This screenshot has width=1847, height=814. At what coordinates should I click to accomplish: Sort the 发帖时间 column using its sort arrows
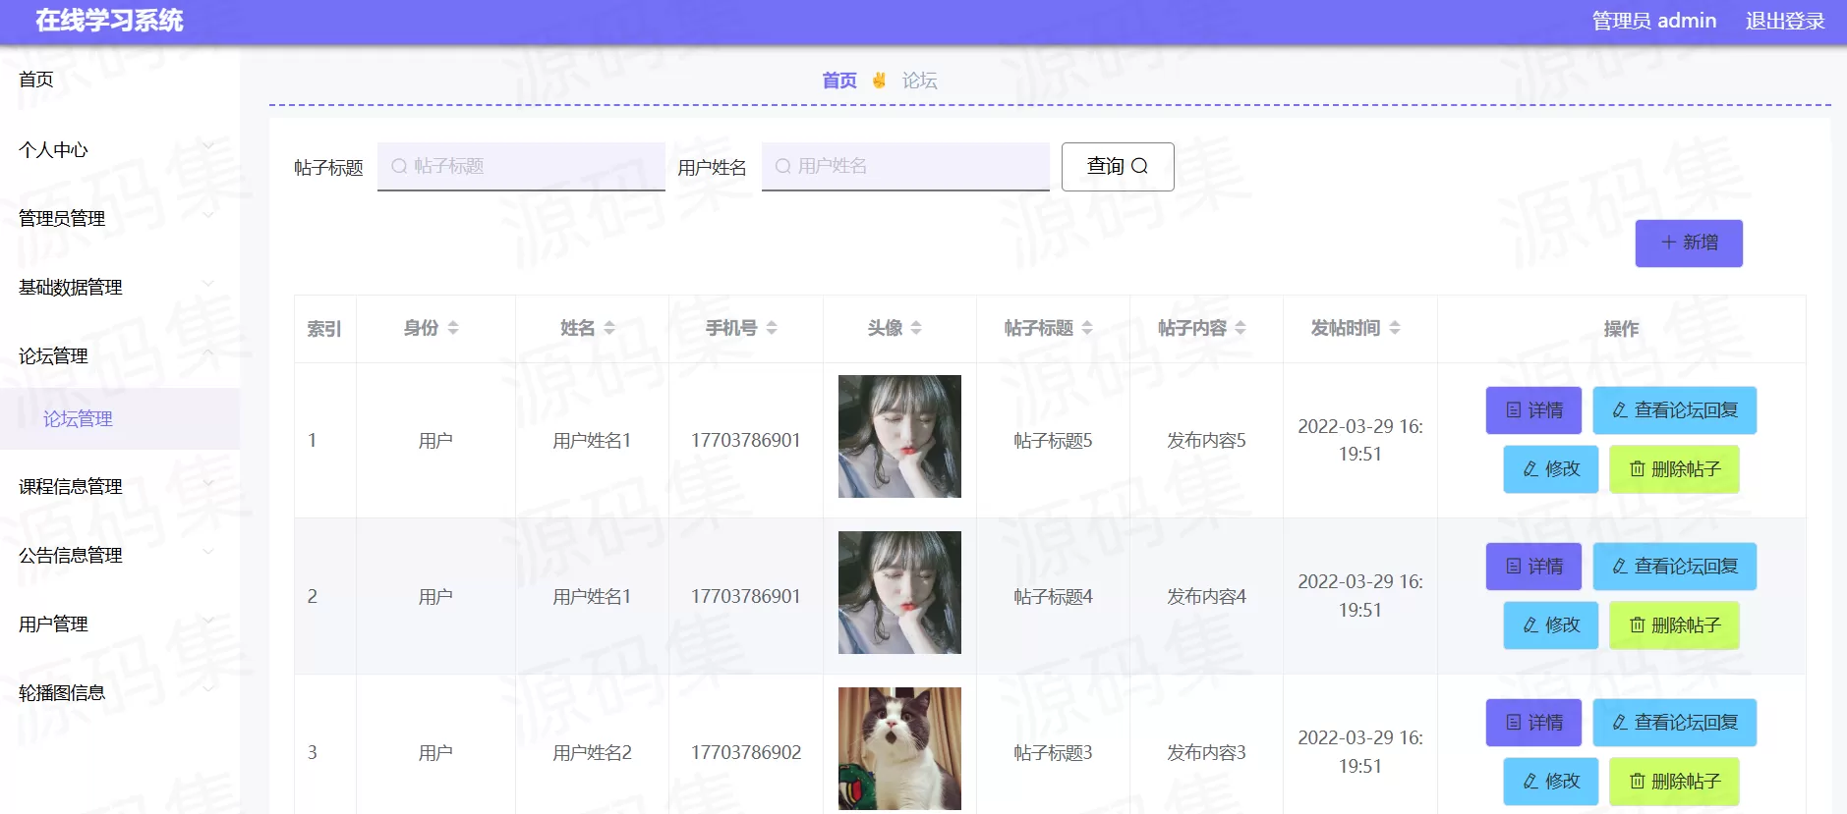coord(1395,328)
